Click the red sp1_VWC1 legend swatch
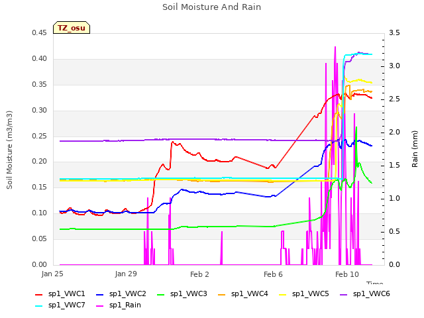 [39, 295]
